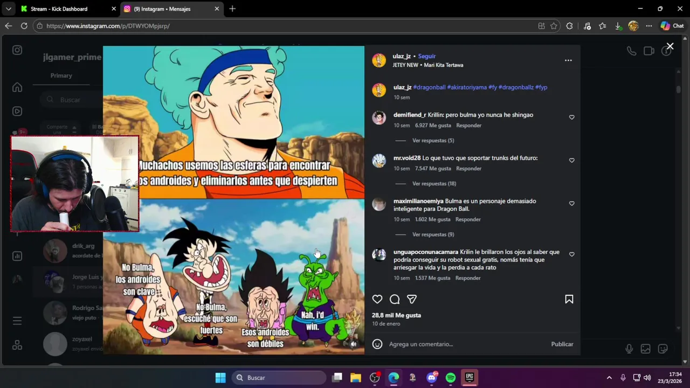
Task: Record voice message microphone icon
Action: [629, 349]
